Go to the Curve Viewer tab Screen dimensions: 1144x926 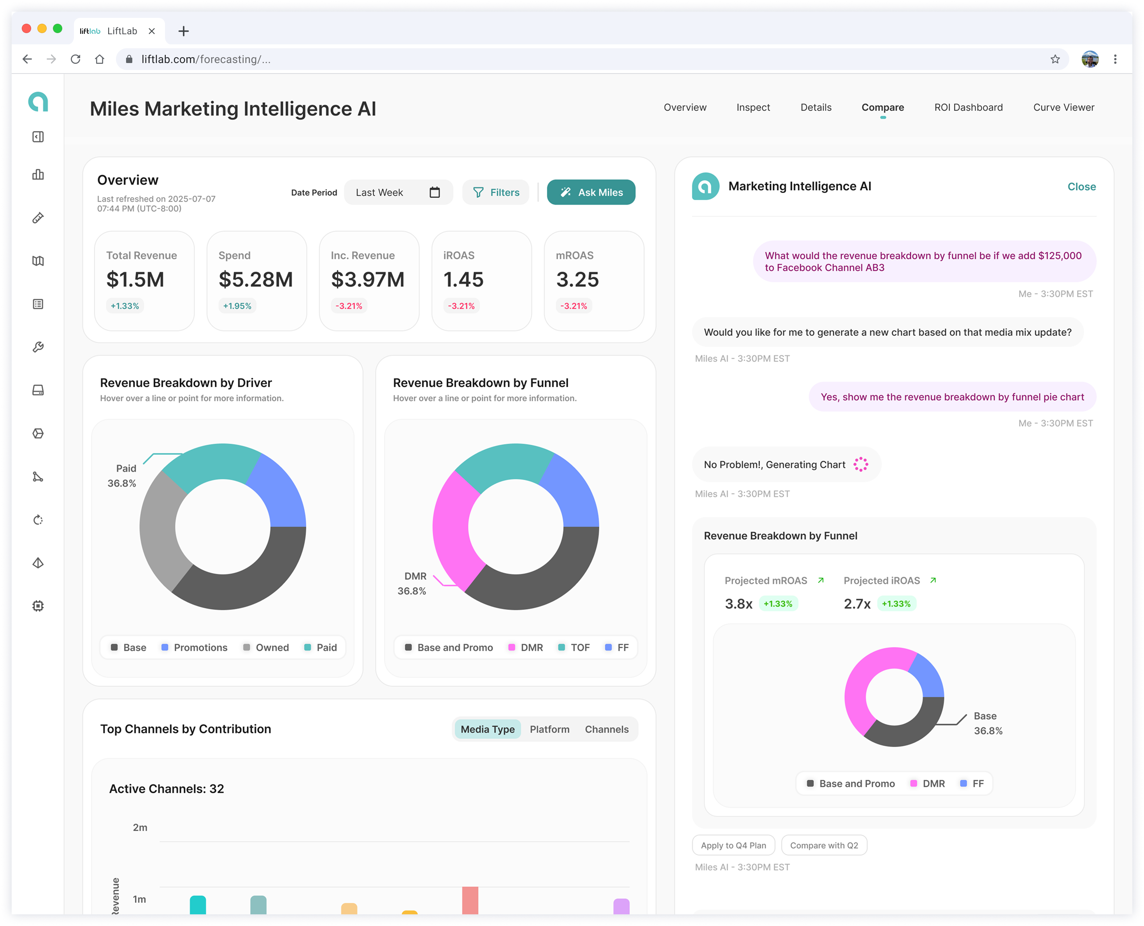(x=1063, y=107)
